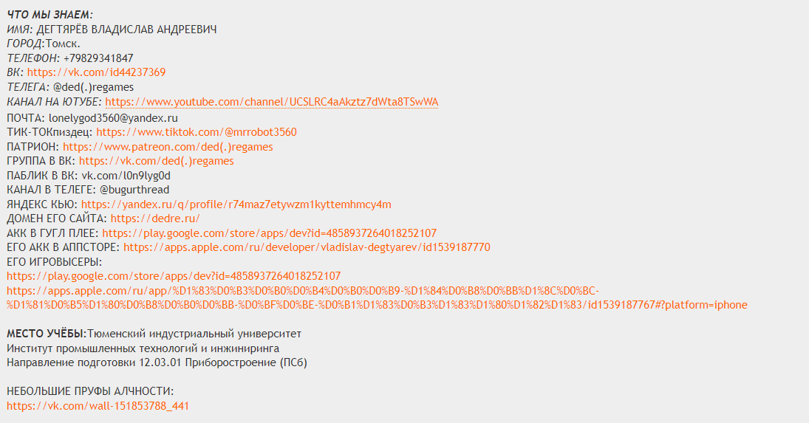The height and width of the screenshot is (423, 809).
Task: Open the link after АКК В ГУГЛ ПЛЕЕ
Action: click(x=269, y=233)
